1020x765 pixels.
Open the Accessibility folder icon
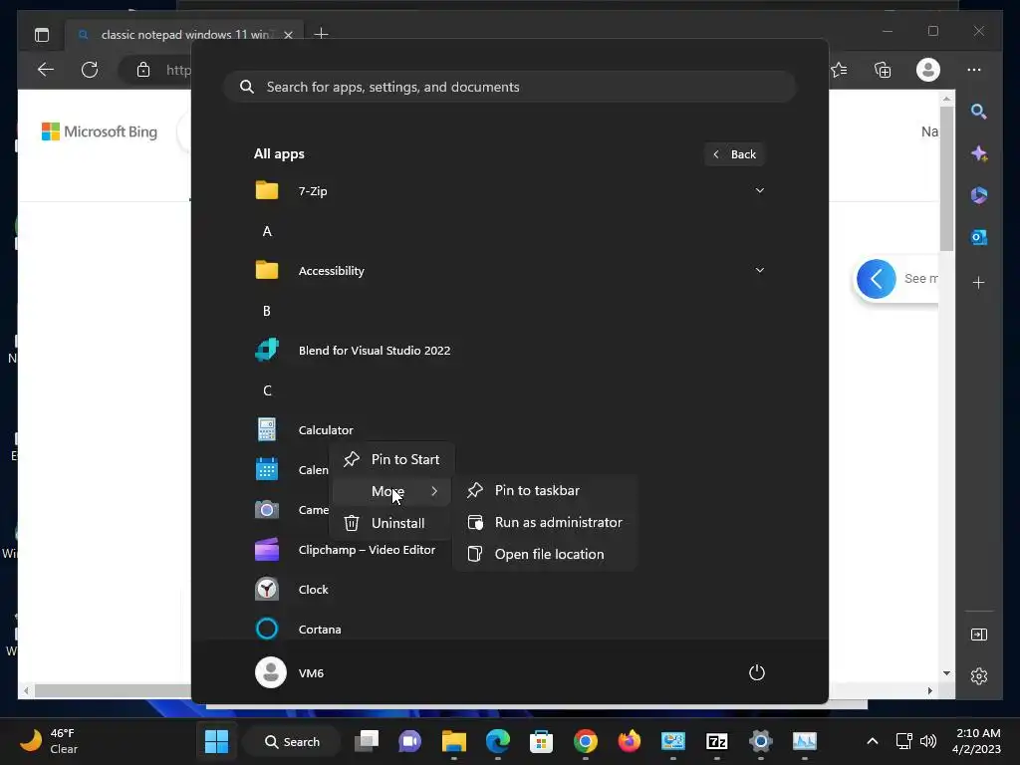click(x=267, y=270)
